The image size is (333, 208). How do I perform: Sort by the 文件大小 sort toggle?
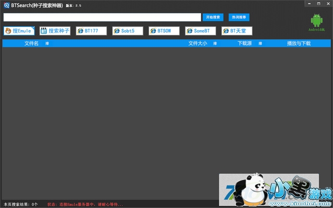coord(215,43)
